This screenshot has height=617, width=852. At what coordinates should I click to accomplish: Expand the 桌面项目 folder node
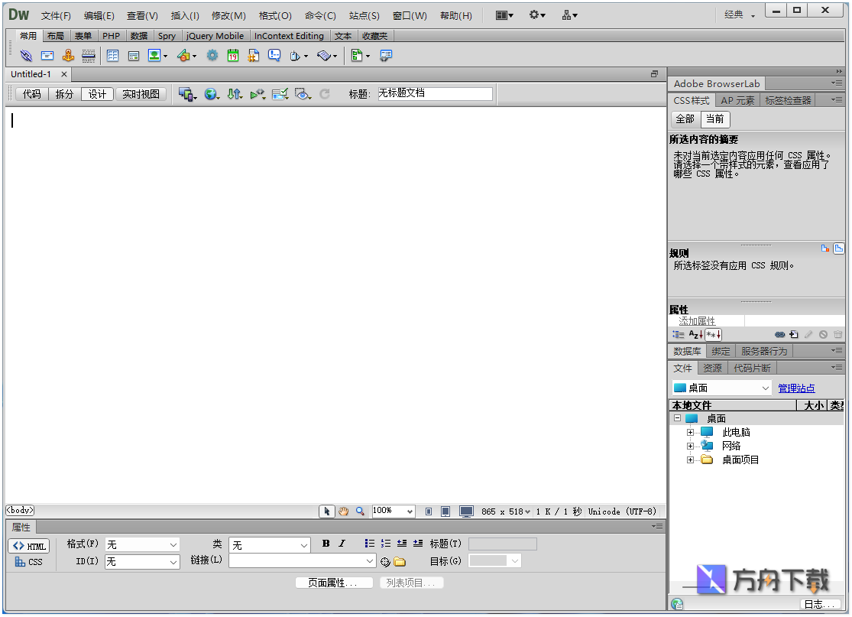690,460
